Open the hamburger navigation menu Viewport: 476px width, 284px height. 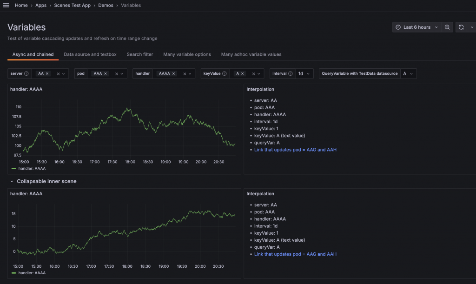point(6,6)
